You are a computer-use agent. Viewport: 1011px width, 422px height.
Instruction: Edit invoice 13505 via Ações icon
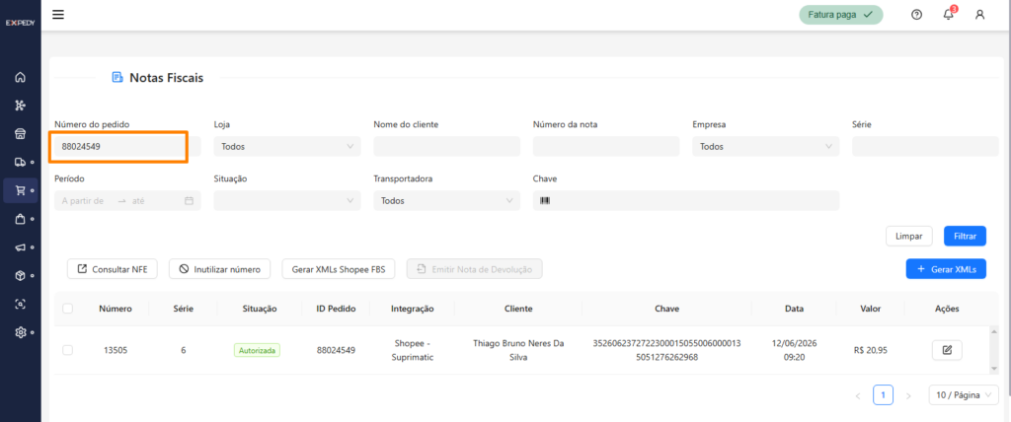point(947,350)
